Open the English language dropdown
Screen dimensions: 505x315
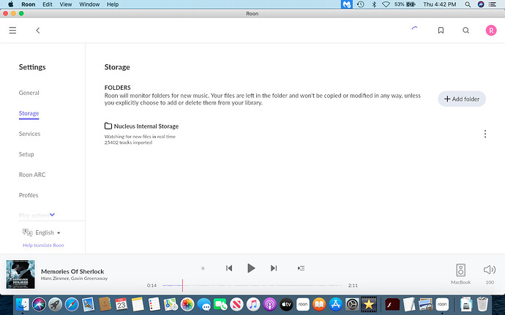42,232
